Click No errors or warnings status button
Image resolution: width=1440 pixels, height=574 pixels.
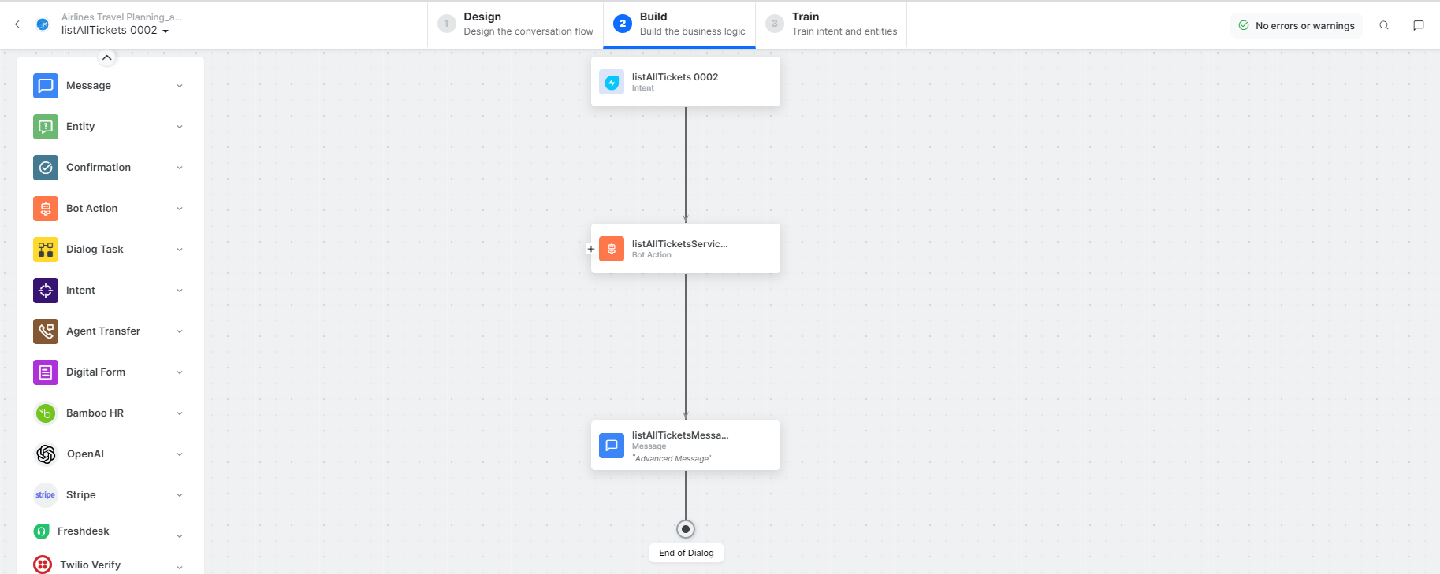1296,25
